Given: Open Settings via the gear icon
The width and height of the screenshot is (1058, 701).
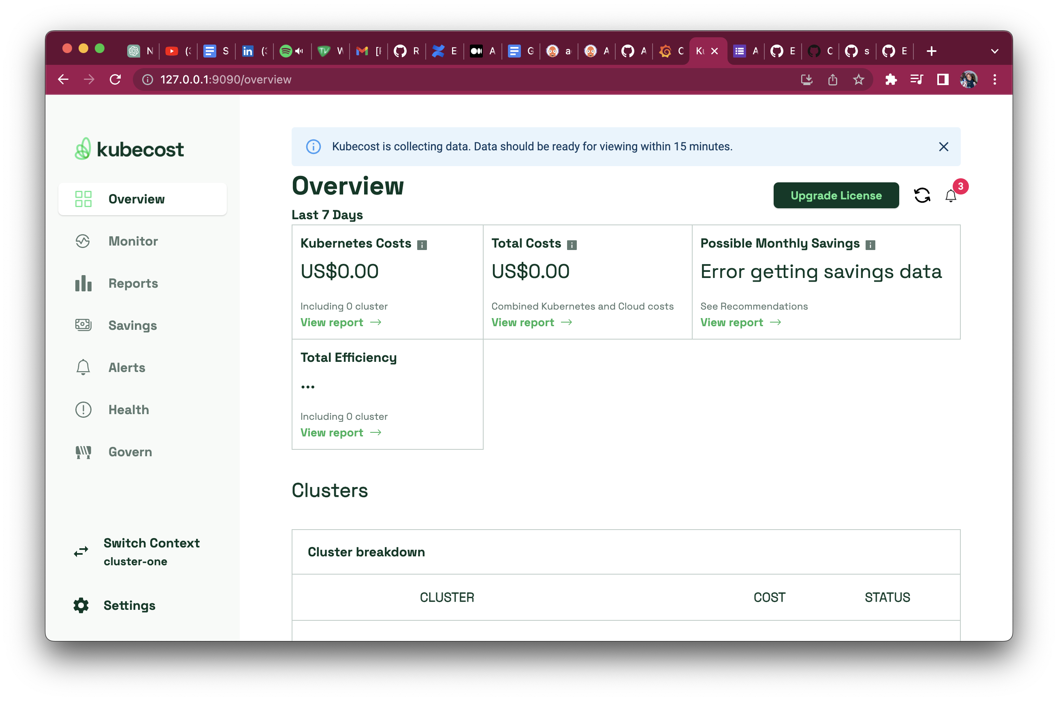Looking at the screenshot, I should coord(129,605).
